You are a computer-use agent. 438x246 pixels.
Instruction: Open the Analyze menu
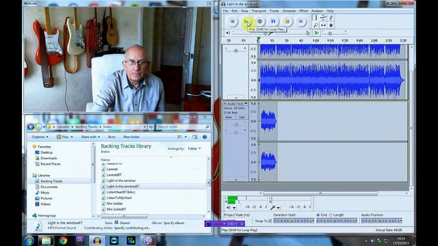(x=317, y=11)
